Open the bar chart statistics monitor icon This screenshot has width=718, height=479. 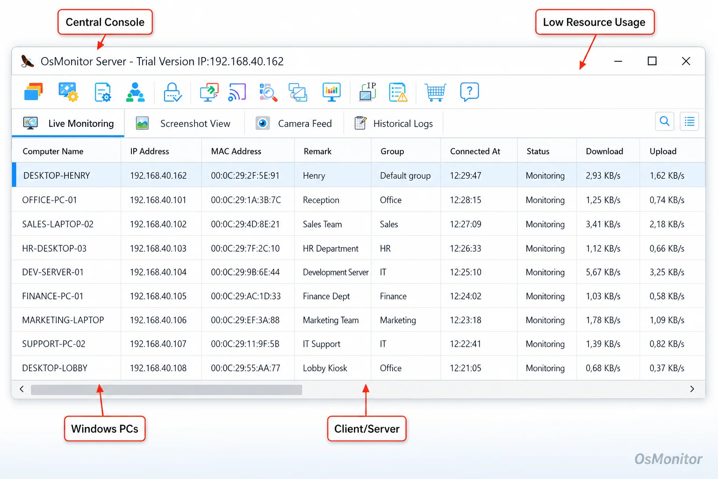[331, 92]
